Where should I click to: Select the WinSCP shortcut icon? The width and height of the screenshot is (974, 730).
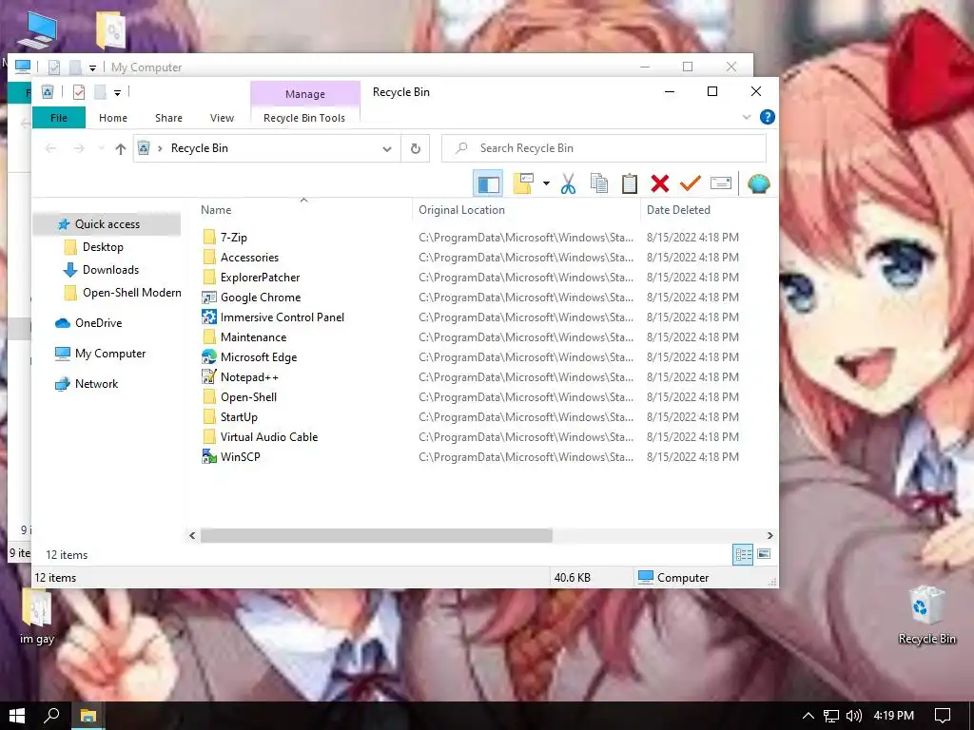[209, 457]
